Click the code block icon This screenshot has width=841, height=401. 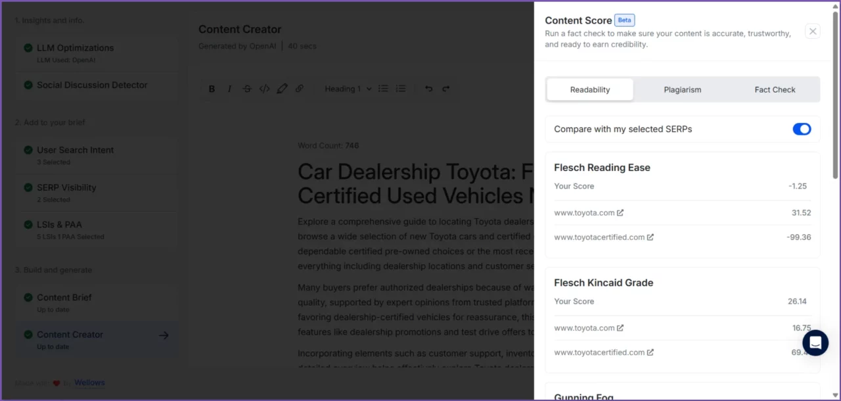[264, 89]
